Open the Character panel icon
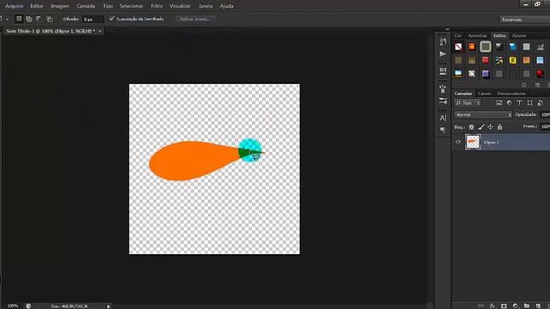Image resolution: width=550 pixels, height=309 pixels. [443, 118]
